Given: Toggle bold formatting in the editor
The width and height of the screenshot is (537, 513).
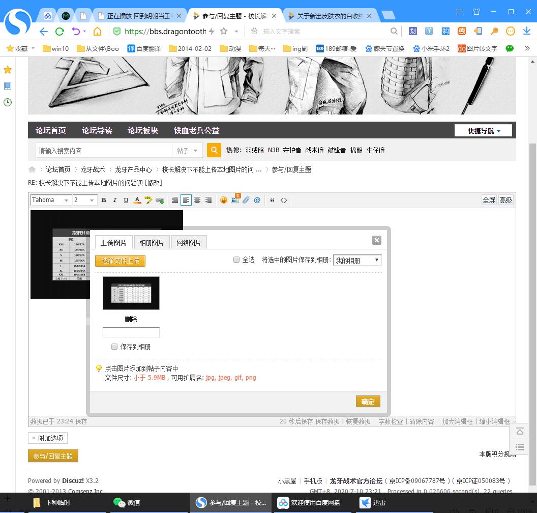Looking at the screenshot, I should point(104,201).
